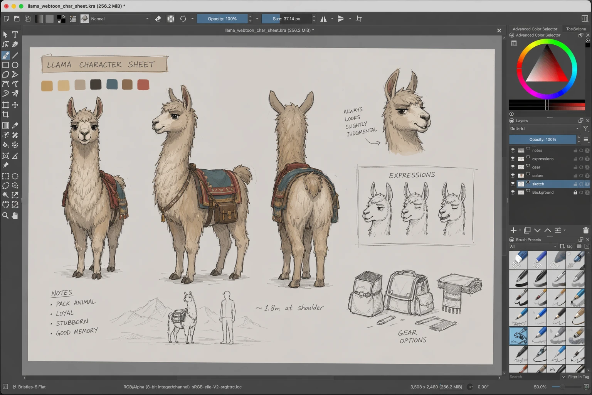This screenshot has width=592, height=395.
Task: Activate horizontal mirror tool in the toolbar
Action: pyautogui.click(x=324, y=19)
